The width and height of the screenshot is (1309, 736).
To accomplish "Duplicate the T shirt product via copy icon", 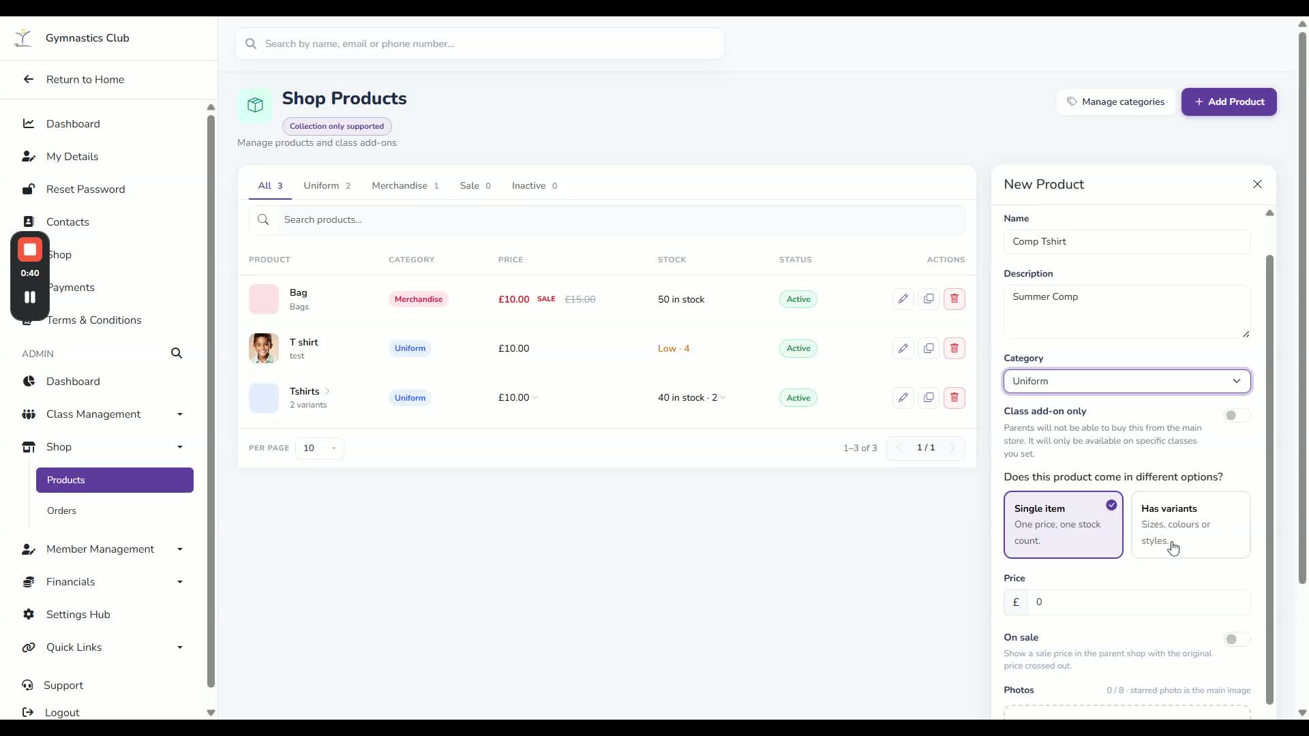I will [x=929, y=348].
